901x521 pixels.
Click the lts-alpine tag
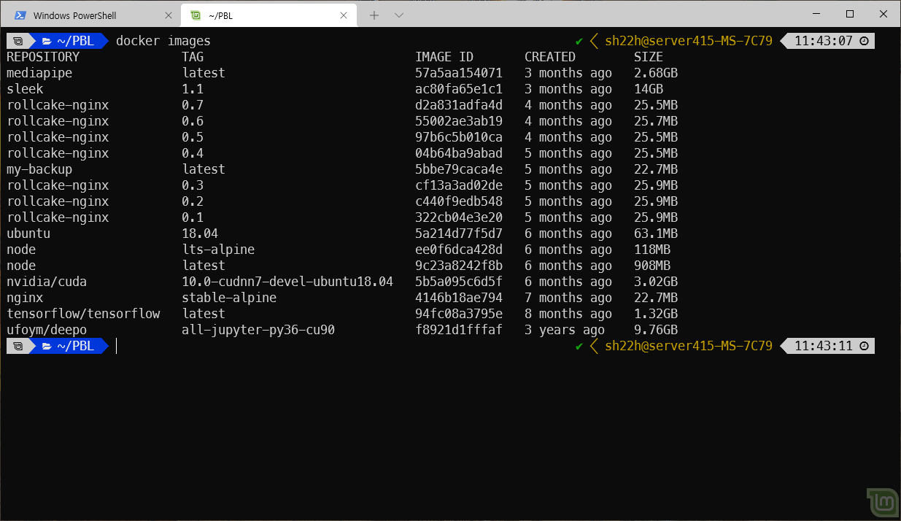coord(218,250)
